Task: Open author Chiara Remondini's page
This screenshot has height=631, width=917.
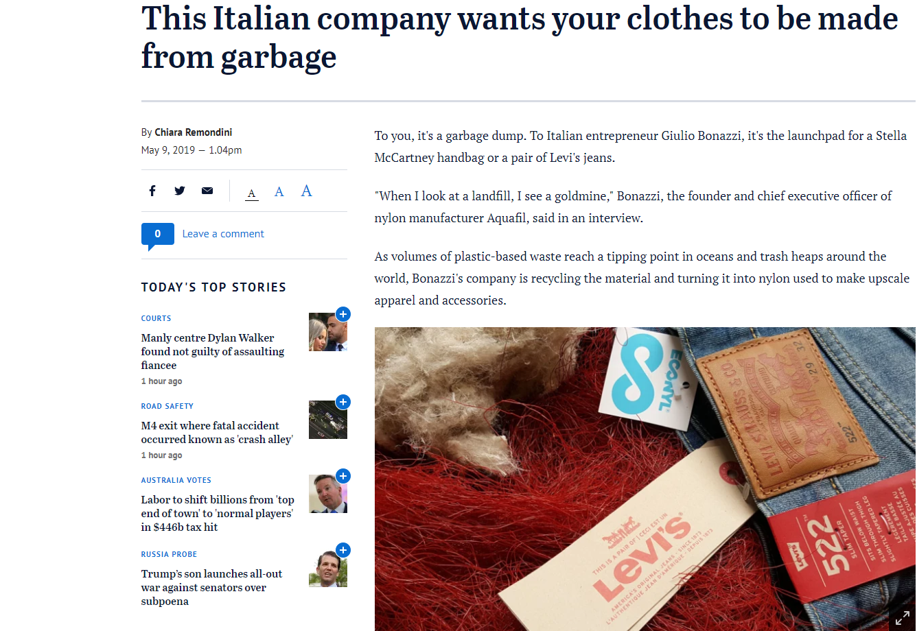Action: [194, 132]
